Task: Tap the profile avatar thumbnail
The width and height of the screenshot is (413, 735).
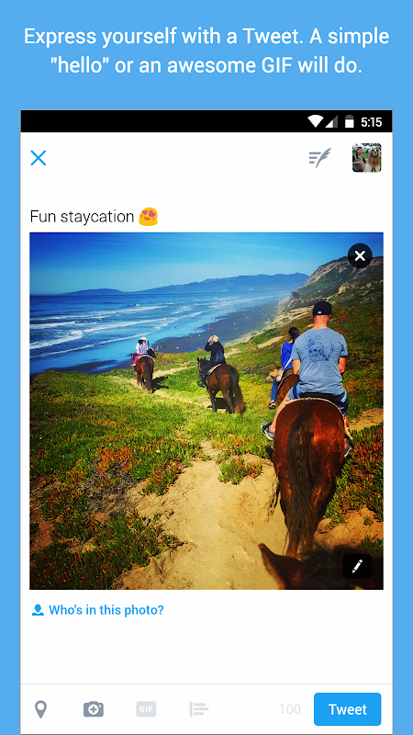Action: click(x=366, y=157)
